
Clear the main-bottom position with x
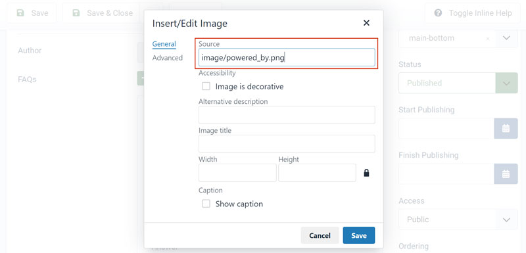[x=488, y=39]
